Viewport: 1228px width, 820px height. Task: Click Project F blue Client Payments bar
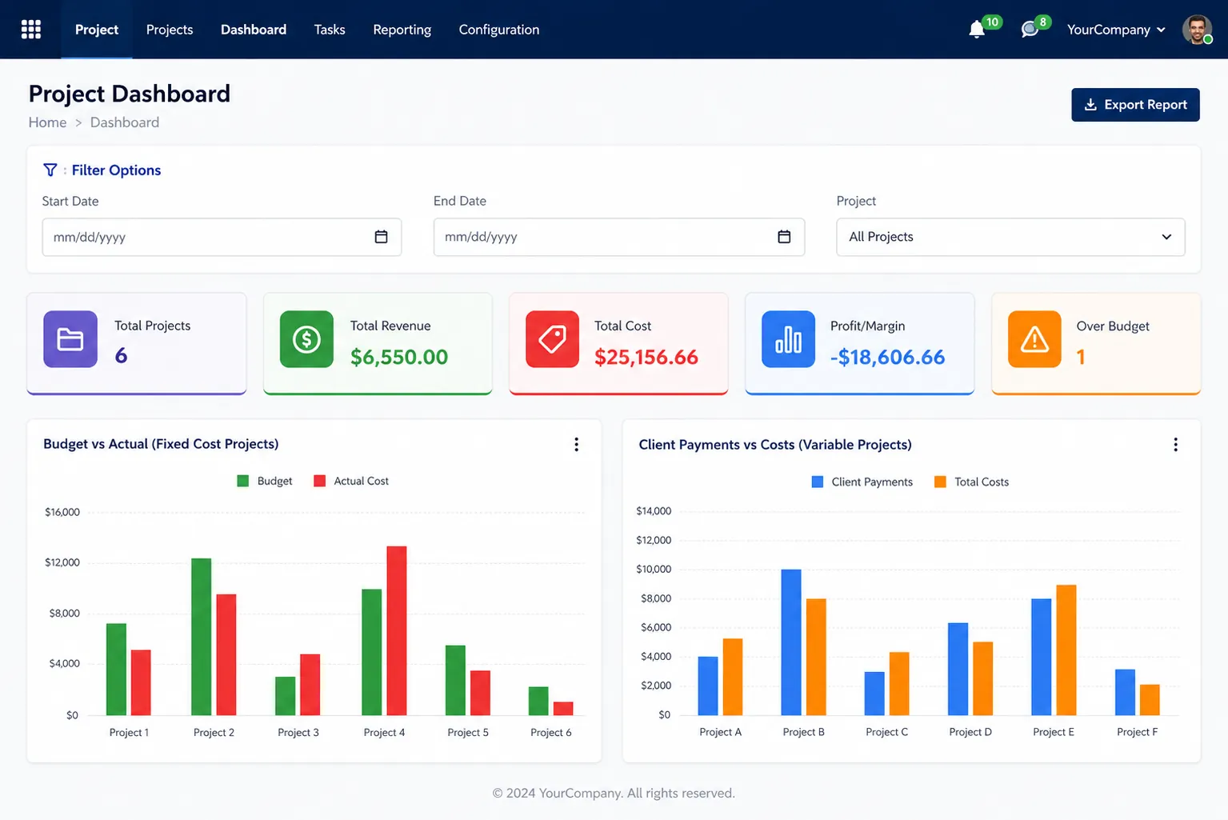coord(1125,692)
